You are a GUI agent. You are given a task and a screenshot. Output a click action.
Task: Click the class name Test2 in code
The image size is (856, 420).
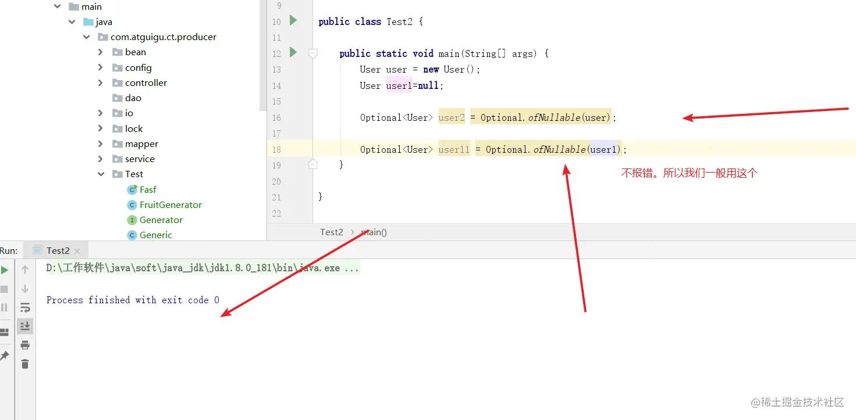[x=400, y=21]
